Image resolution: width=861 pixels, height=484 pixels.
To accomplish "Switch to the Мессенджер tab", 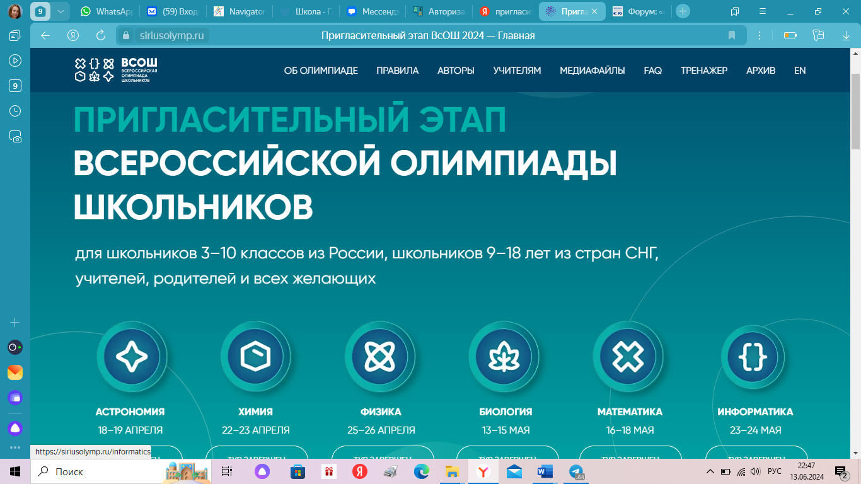I will [x=373, y=11].
